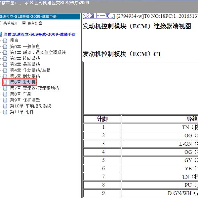Click pin number 7 cell
This screenshot has width=198, height=198.
(x=102, y=177)
